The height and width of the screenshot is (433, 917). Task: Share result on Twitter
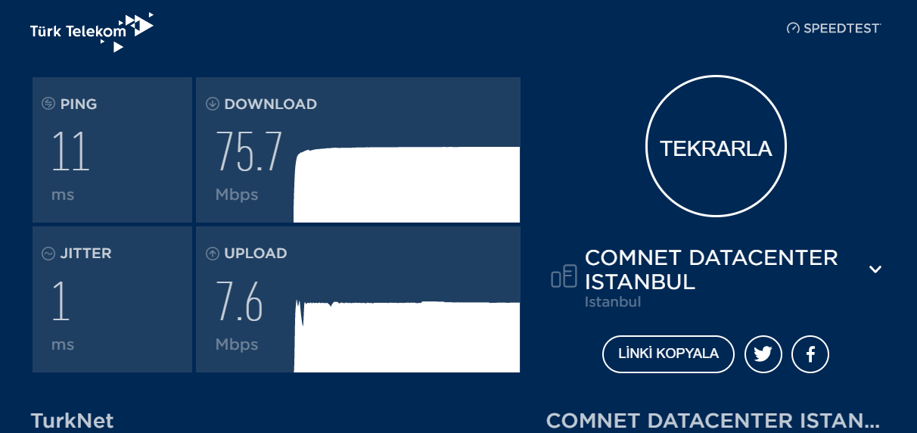[x=763, y=354]
